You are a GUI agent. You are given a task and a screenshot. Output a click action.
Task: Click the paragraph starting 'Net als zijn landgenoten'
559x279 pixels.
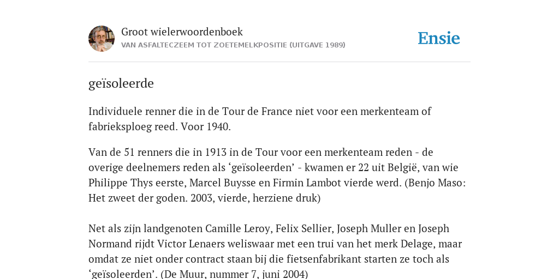(275, 251)
